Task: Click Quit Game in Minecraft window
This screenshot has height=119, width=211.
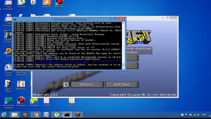Action: pos(122,85)
